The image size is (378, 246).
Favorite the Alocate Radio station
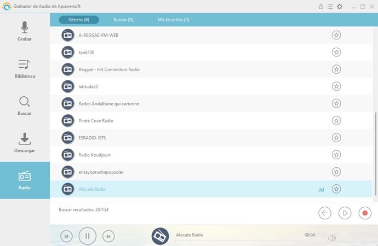tap(336, 189)
